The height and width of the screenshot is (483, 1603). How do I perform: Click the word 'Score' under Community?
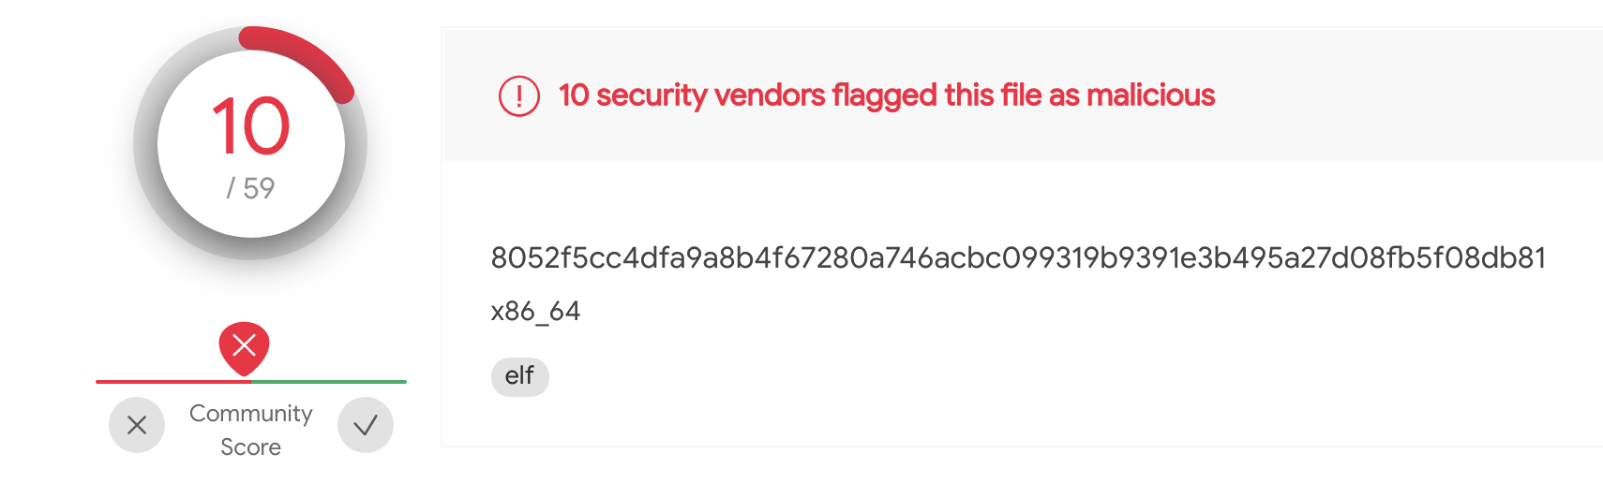pos(250,447)
